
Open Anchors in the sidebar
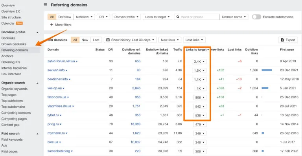[x=7, y=56]
